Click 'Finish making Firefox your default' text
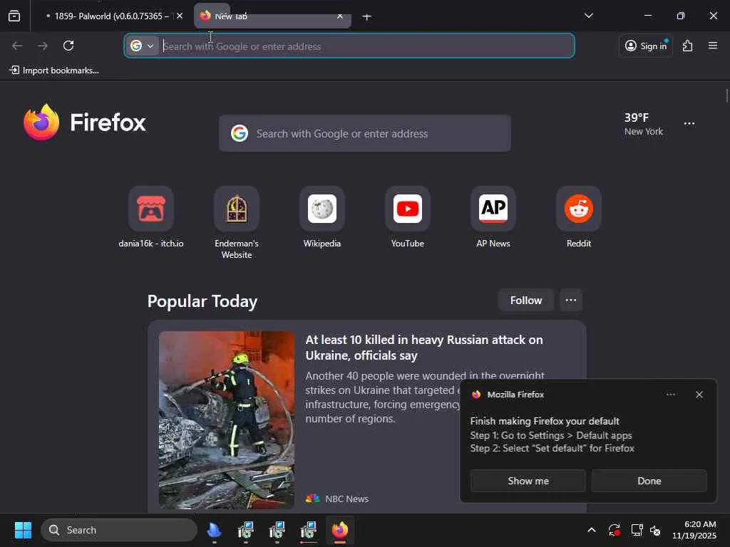The image size is (730, 547). coord(545,421)
